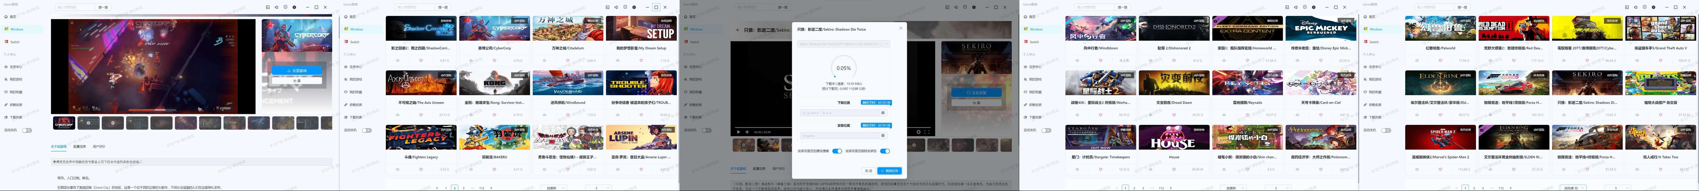Click eye icon under Grand Theft Auto V card
Viewport: 1699px width, 191px height.
[1637, 60]
